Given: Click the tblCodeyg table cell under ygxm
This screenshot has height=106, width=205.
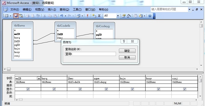Looking at the screenshot, I should click(x=106, y=82).
